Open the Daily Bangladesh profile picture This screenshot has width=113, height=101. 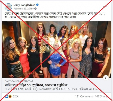point(8,7)
